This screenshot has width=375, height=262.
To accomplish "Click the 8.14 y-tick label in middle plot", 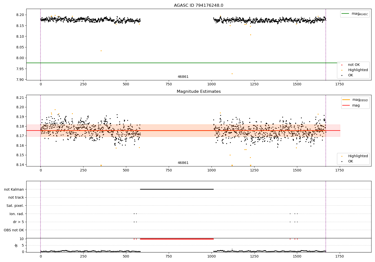I will pyautogui.click(x=20, y=165).
